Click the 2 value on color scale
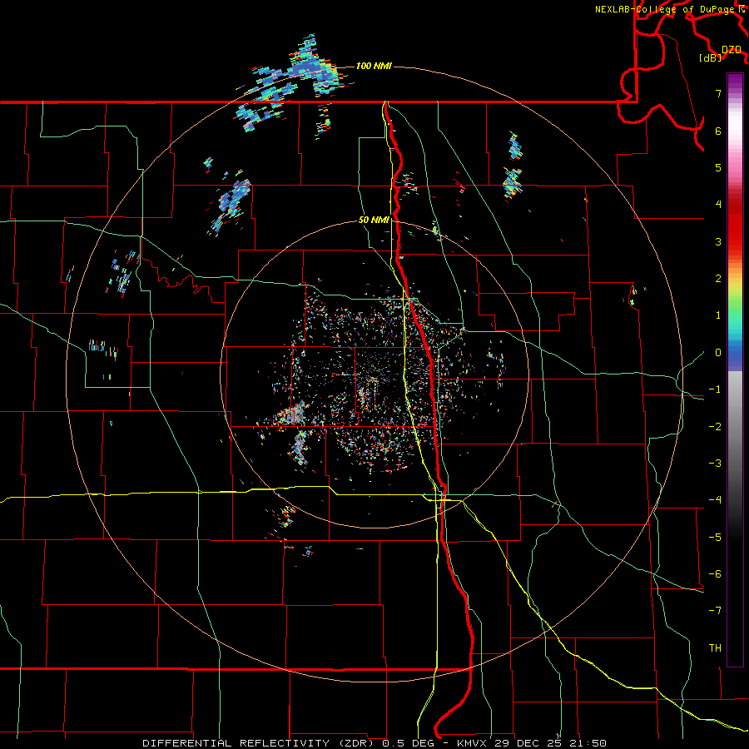 tap(718, 279)
